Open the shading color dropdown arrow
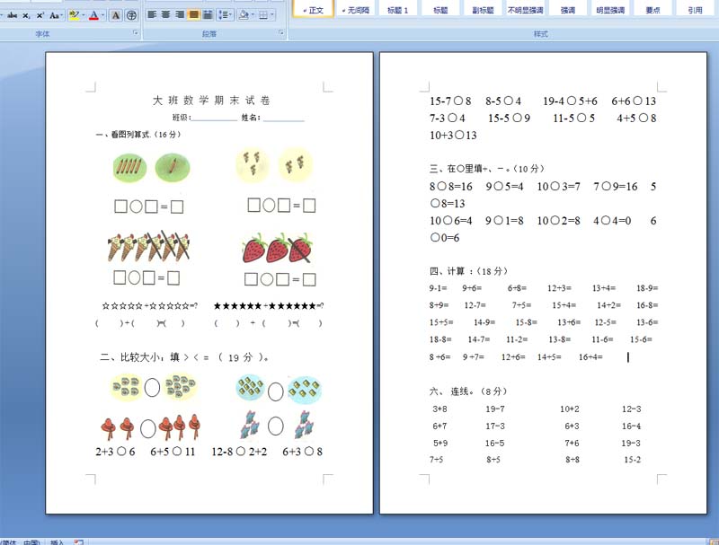The width and height of the screenshot is (719, 545). tap(253, 15)
